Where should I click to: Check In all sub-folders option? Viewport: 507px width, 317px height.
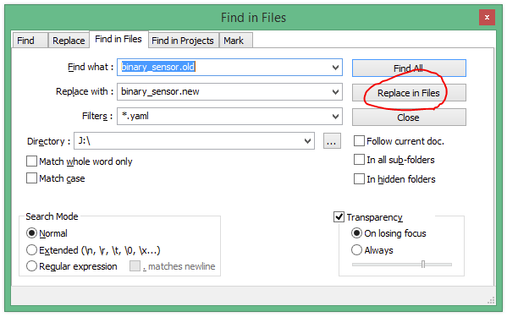(359, 160)
